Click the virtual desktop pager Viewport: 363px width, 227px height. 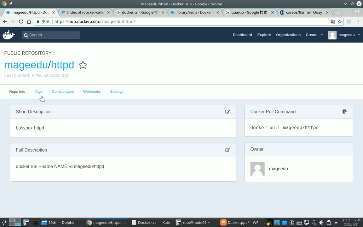pos(15,222)
